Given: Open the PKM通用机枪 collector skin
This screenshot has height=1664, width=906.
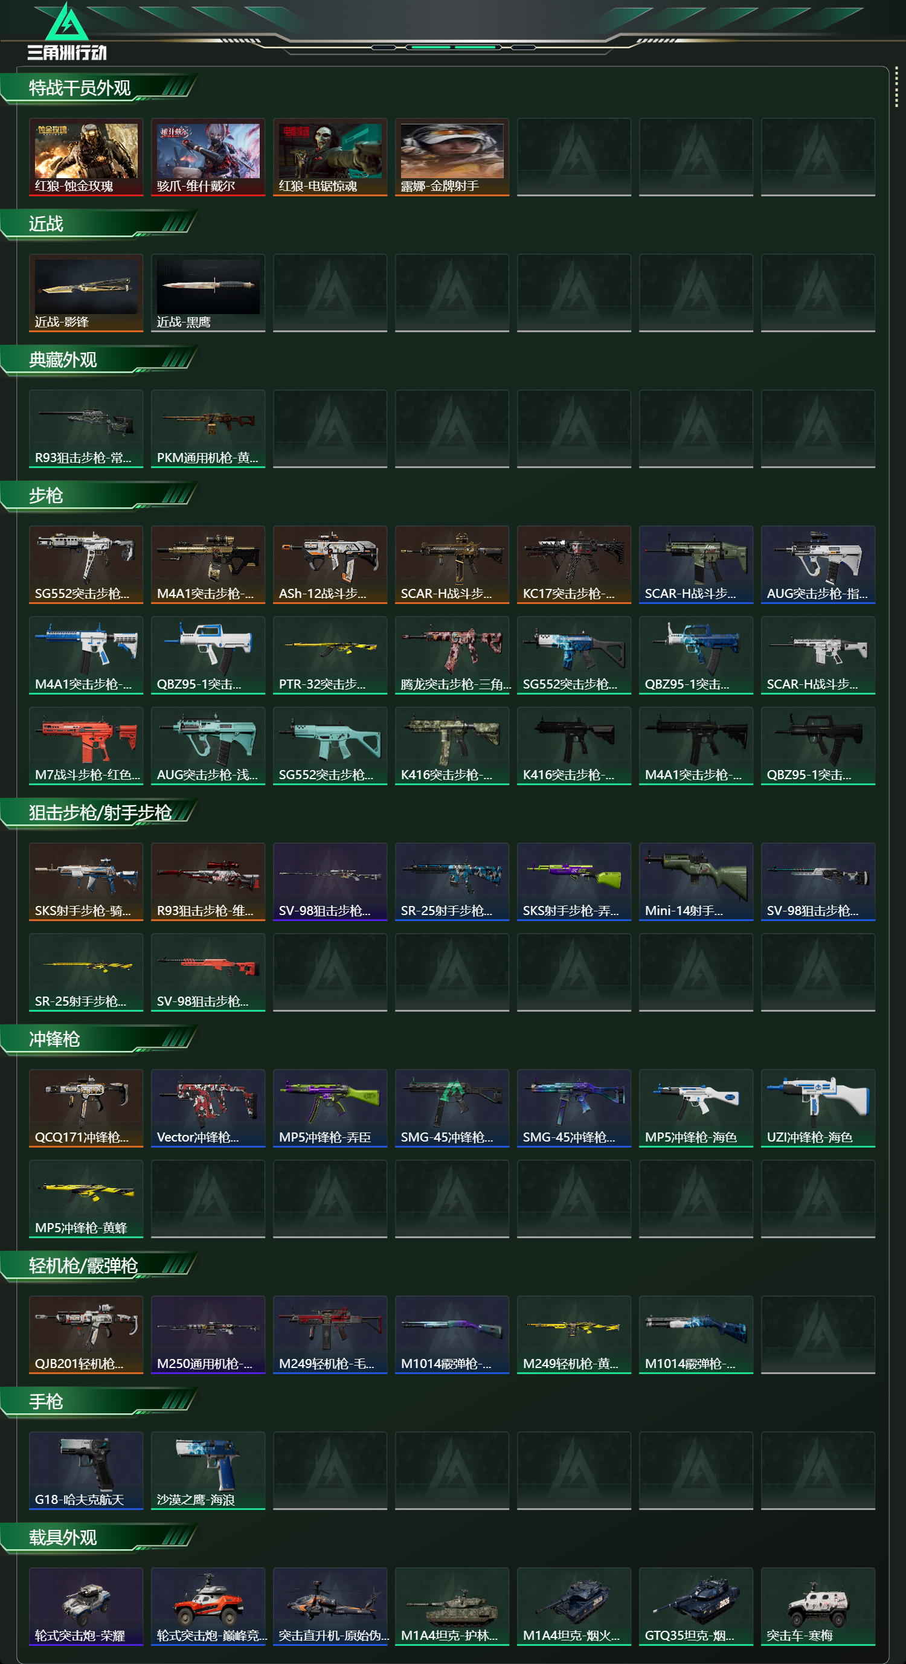Looking at the screenshot, I should coord(208,429).
